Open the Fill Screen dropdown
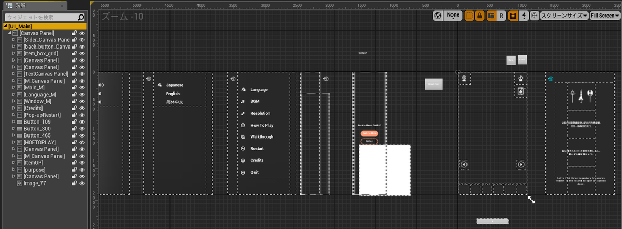This screenshot has width=622, height=229. pos(604,16)
